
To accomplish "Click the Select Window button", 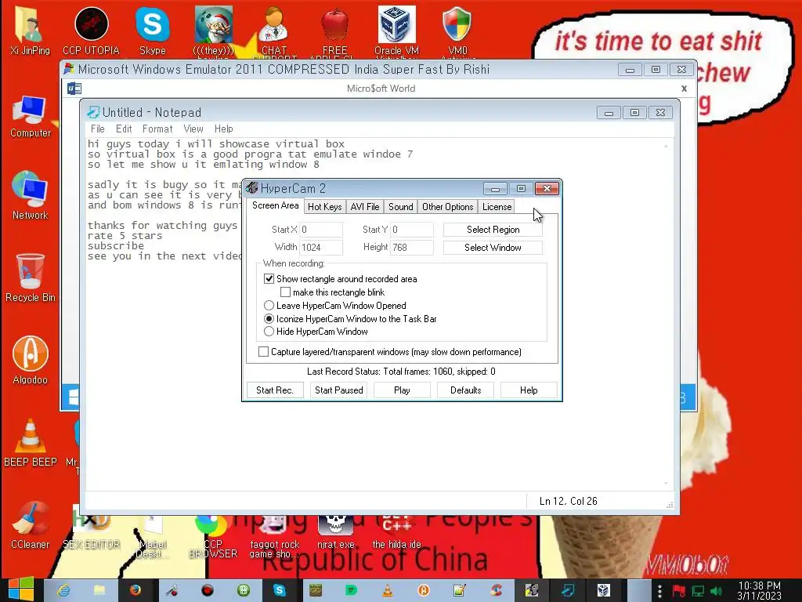I will pyautogui.click(x=493, y=248).
